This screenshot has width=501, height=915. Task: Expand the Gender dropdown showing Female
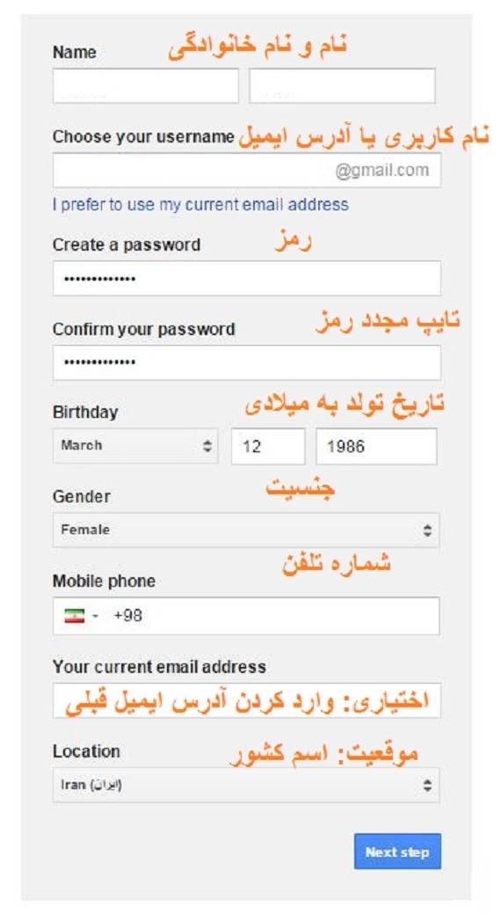click(246, 530)
